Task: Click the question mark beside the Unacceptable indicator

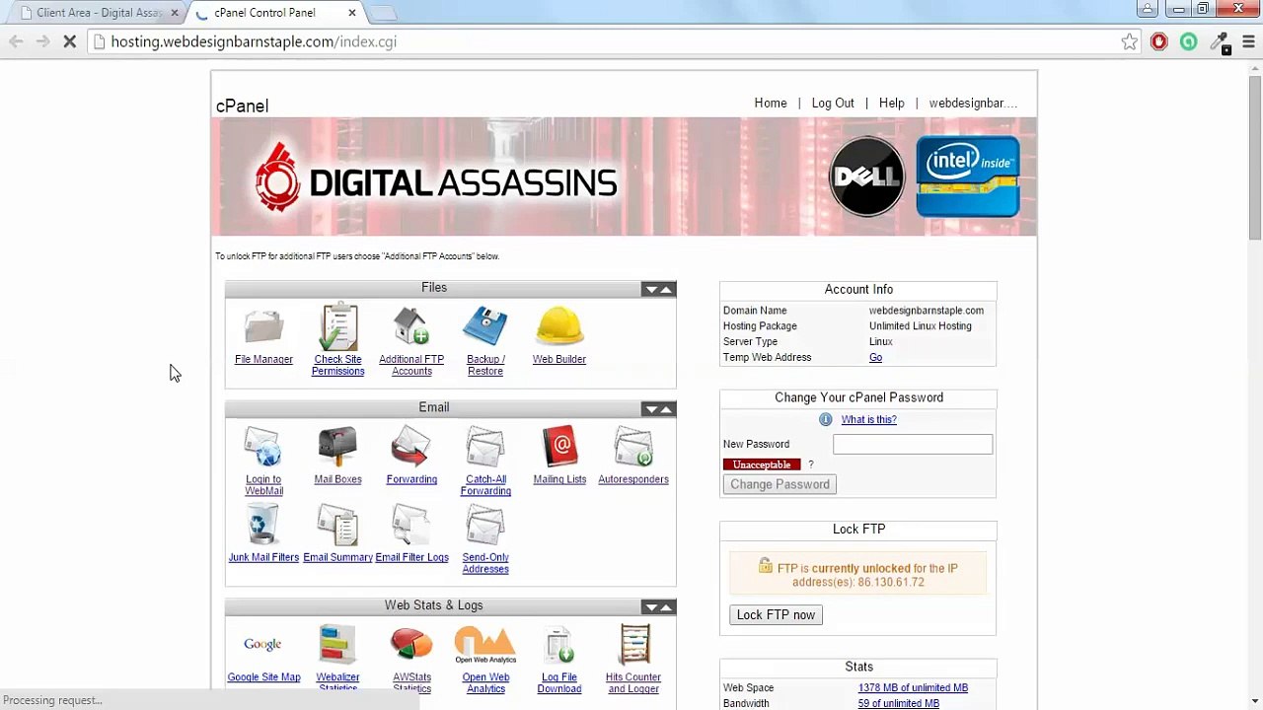Action: (x=811, y=464)
